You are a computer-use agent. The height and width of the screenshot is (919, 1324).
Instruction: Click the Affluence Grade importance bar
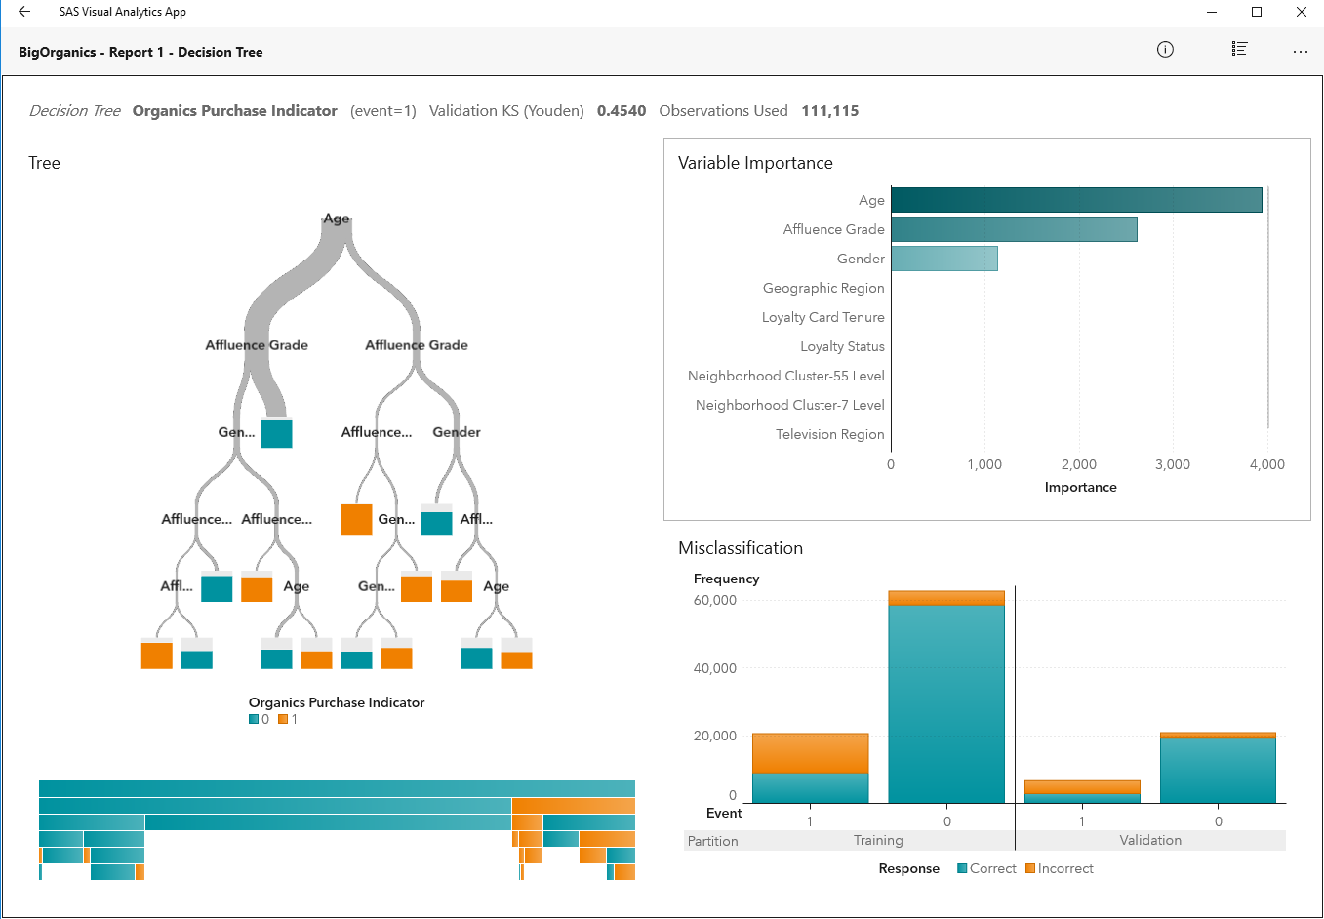(1013, 229)
